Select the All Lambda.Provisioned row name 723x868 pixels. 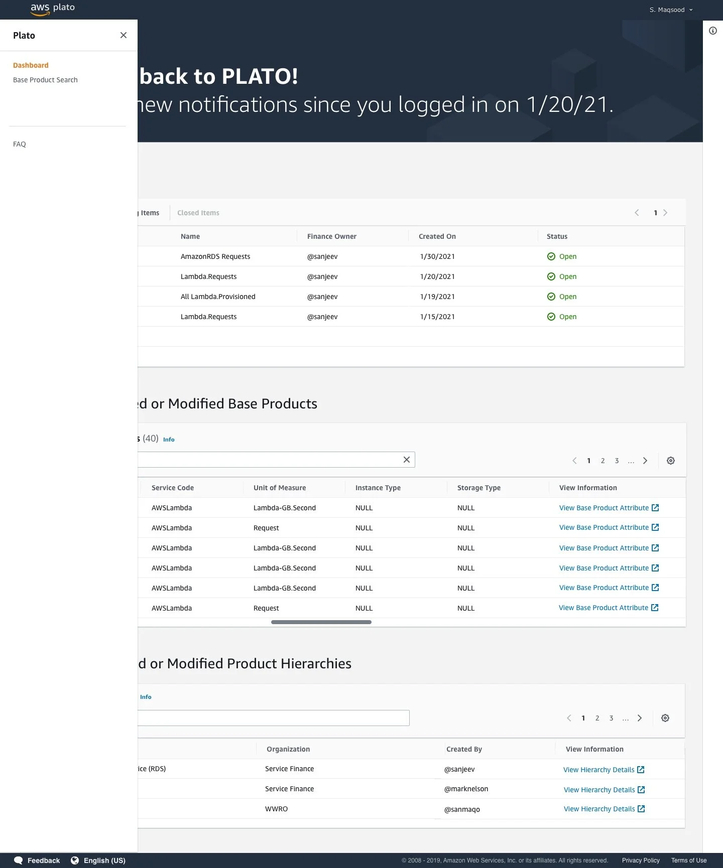(218, 297)
